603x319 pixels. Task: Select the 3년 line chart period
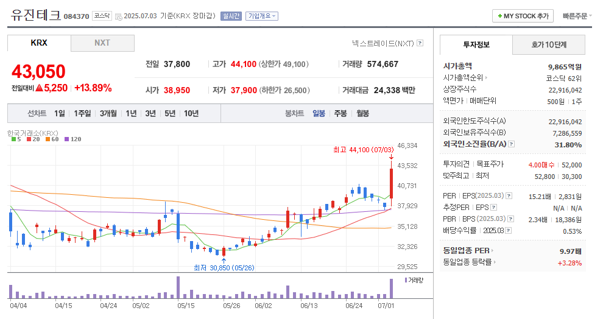click(150, 113)
